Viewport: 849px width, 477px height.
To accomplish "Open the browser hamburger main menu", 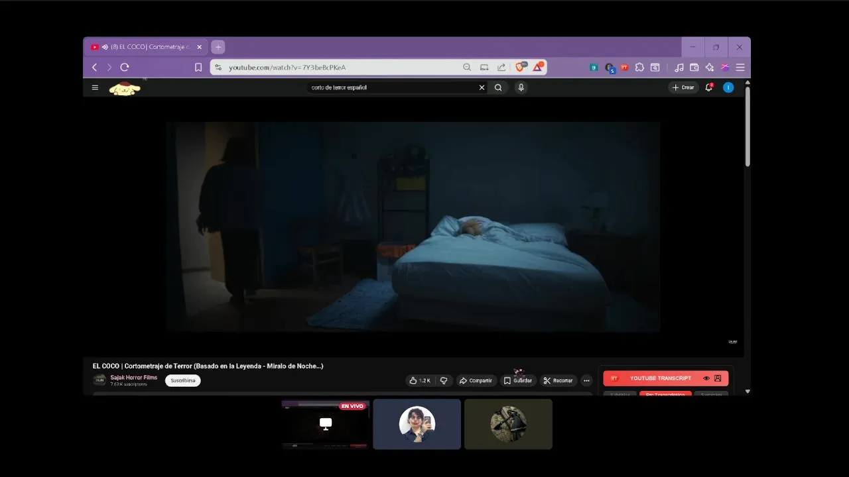I will 740,68.
